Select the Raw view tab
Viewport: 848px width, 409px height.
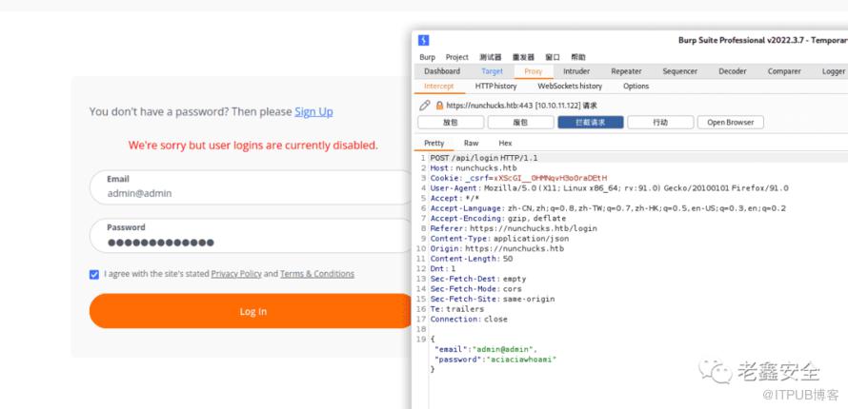(x=471, y=144)
